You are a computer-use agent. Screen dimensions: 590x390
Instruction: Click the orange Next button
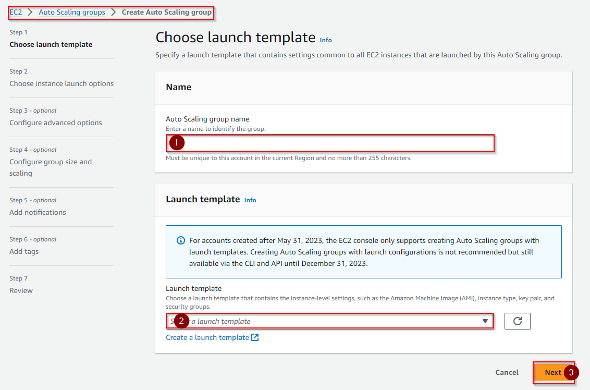pos(552,372)
